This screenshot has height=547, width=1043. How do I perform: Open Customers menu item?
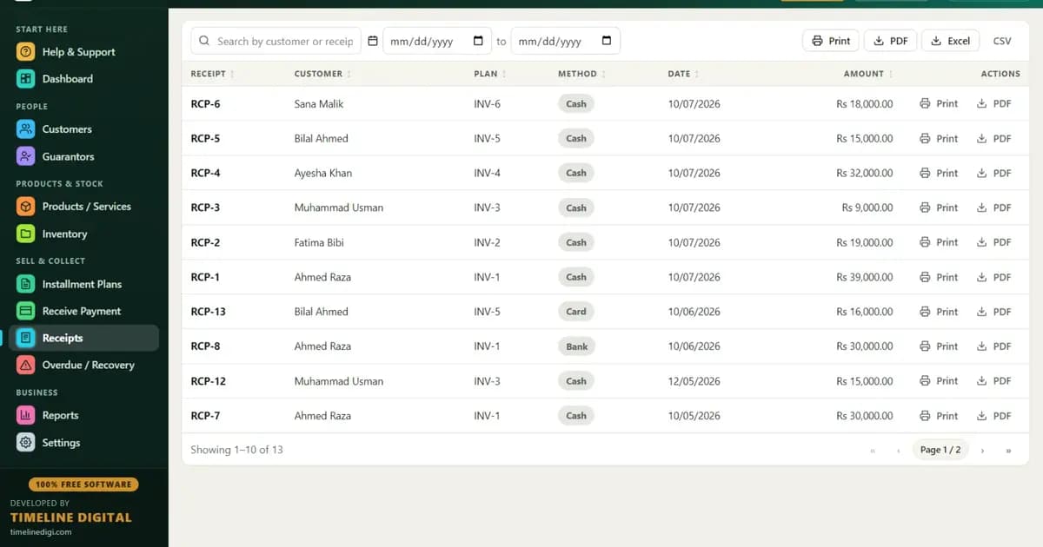[x=83, y=129]
